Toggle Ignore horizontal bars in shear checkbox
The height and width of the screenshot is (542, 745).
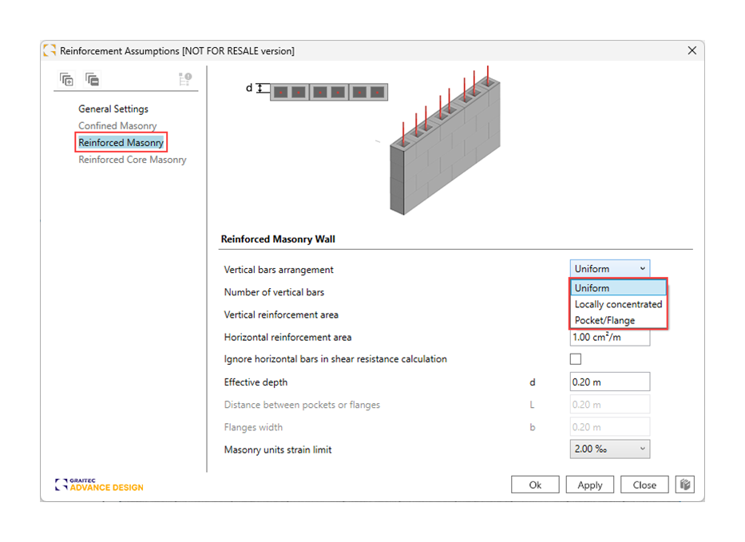coord(576,359)
